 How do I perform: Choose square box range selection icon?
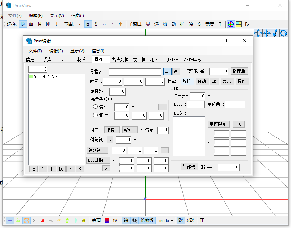88,24
